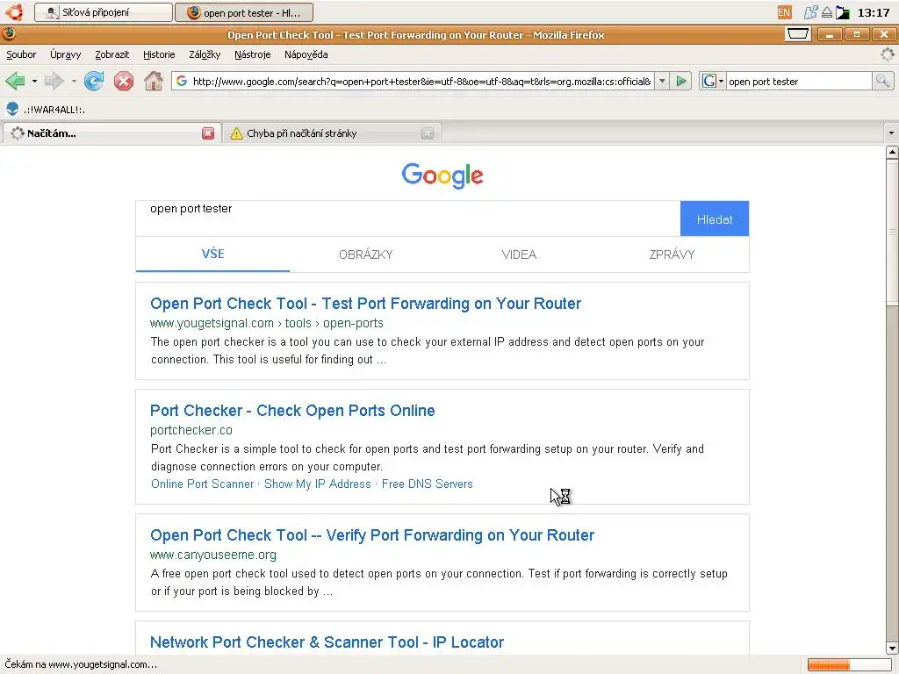The width and height of the screenshot is (899, 674).
Task: Open 'Open Port Check Tool - Test Port Forwarding' result
Action: (x=365, y=303)
